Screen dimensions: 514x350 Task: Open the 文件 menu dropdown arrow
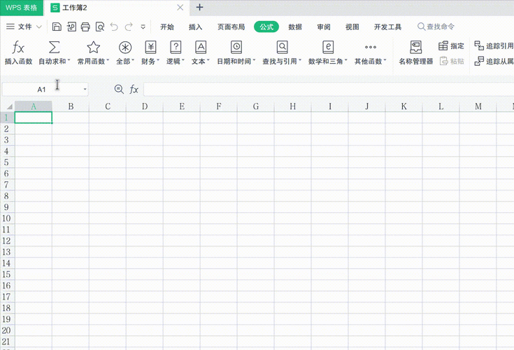click(x=38, y=27)
